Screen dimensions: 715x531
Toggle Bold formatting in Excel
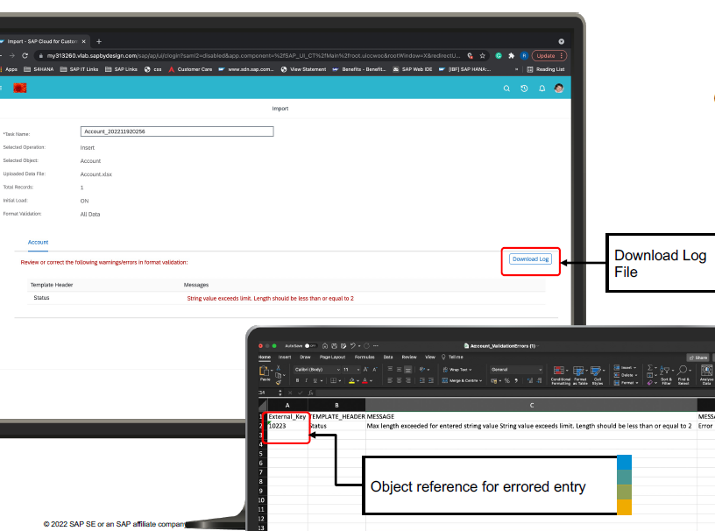(x=297, y=380)
